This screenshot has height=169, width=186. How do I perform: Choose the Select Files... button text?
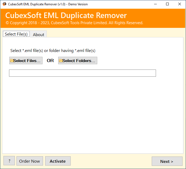[x=27, y=60]
